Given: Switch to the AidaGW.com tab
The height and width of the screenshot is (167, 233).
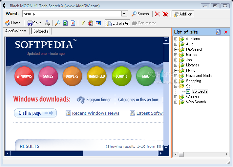Looking at the screenshot, I should [x=16, y=31].
